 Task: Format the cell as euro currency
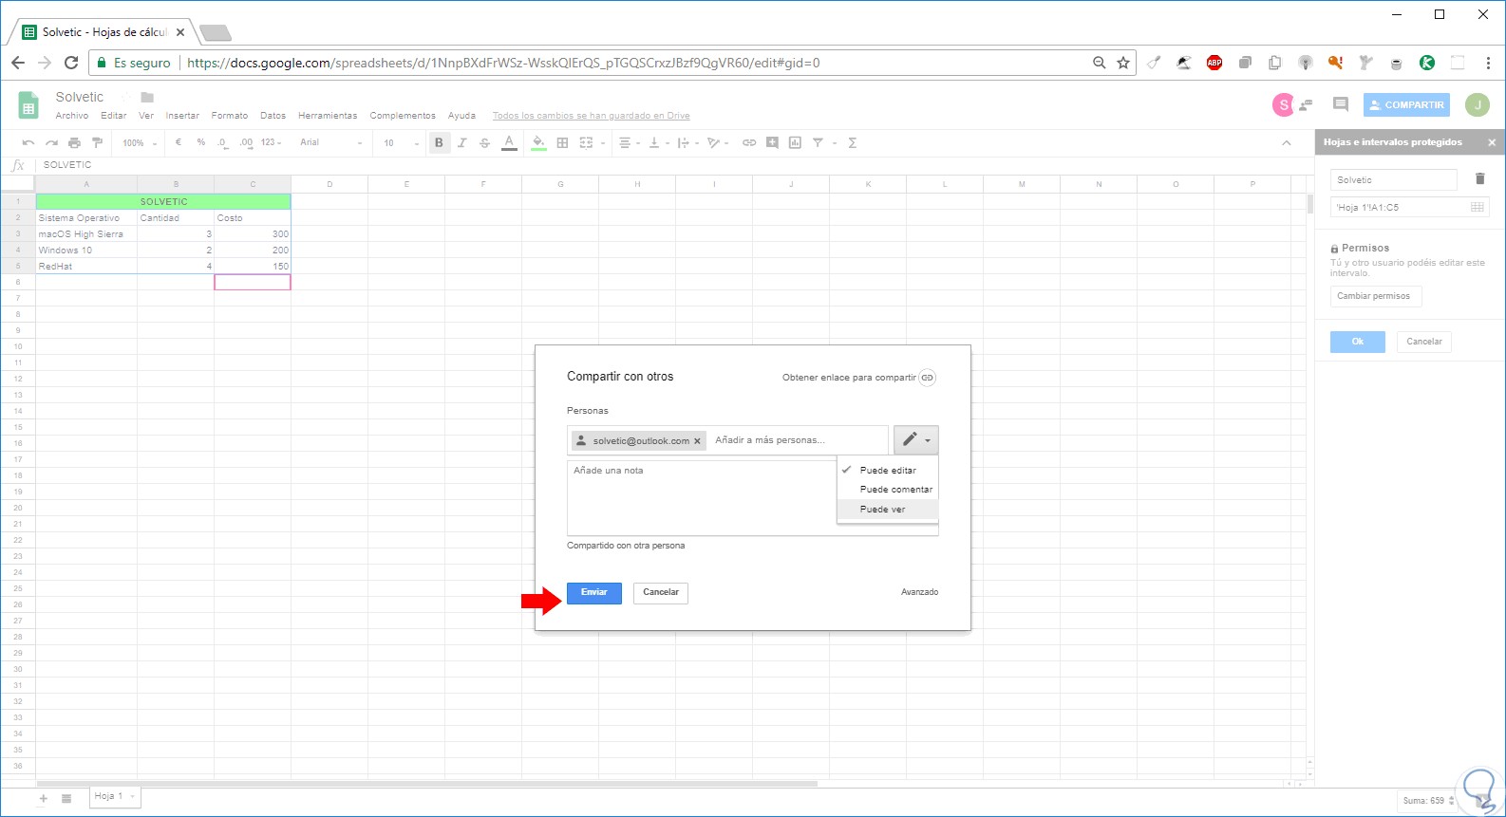[x=179, y=142]
